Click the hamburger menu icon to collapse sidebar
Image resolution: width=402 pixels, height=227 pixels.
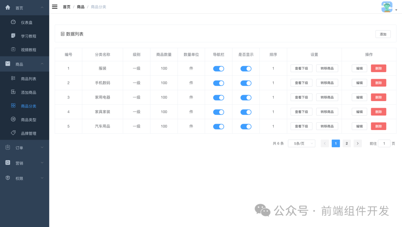click(54, 6)
